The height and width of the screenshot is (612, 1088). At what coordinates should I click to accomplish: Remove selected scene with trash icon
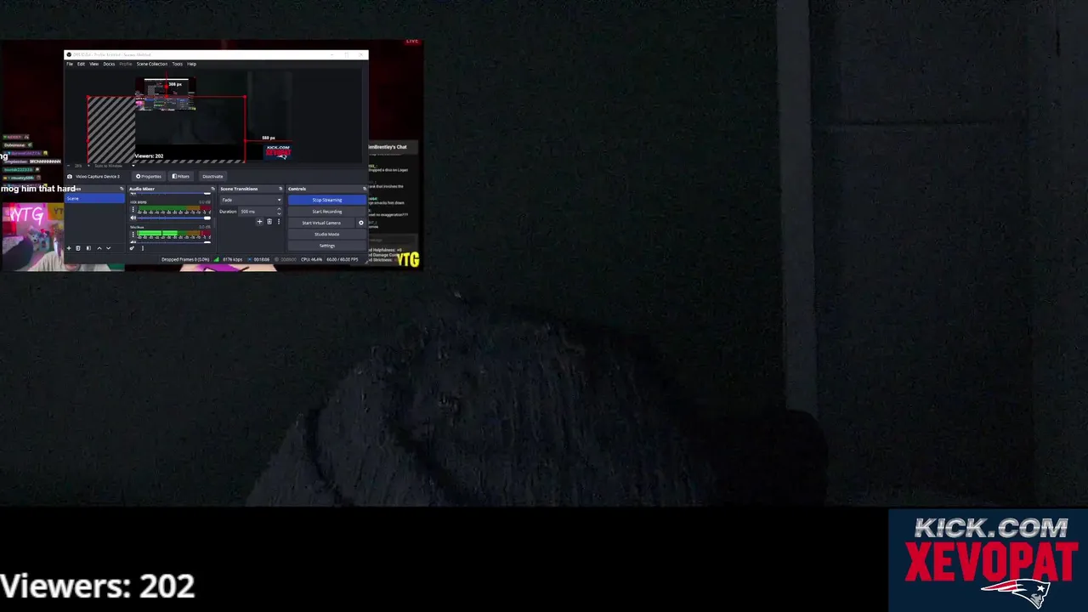point(78,248)
